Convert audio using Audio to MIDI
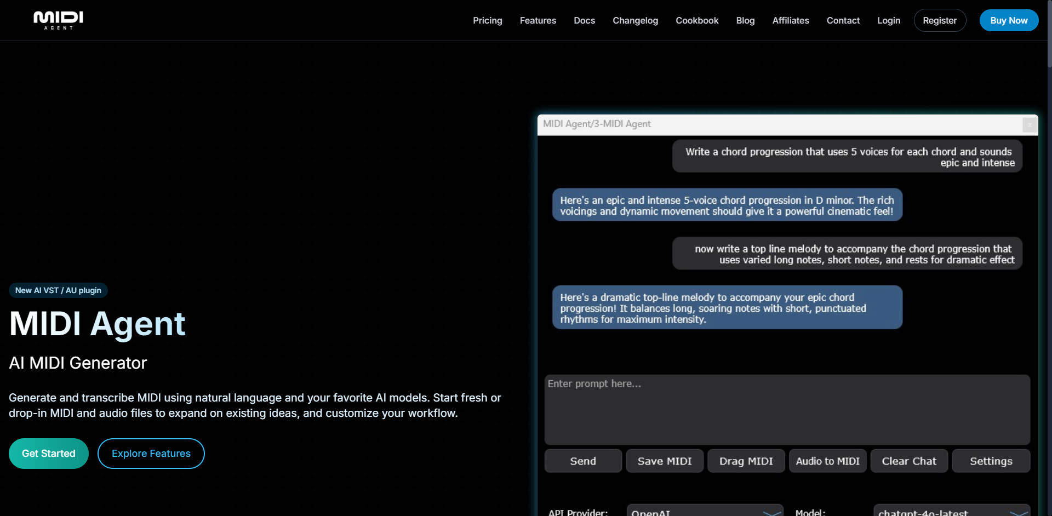The image size is (1052, 516). pyautogui.click(x=827, y=461)
